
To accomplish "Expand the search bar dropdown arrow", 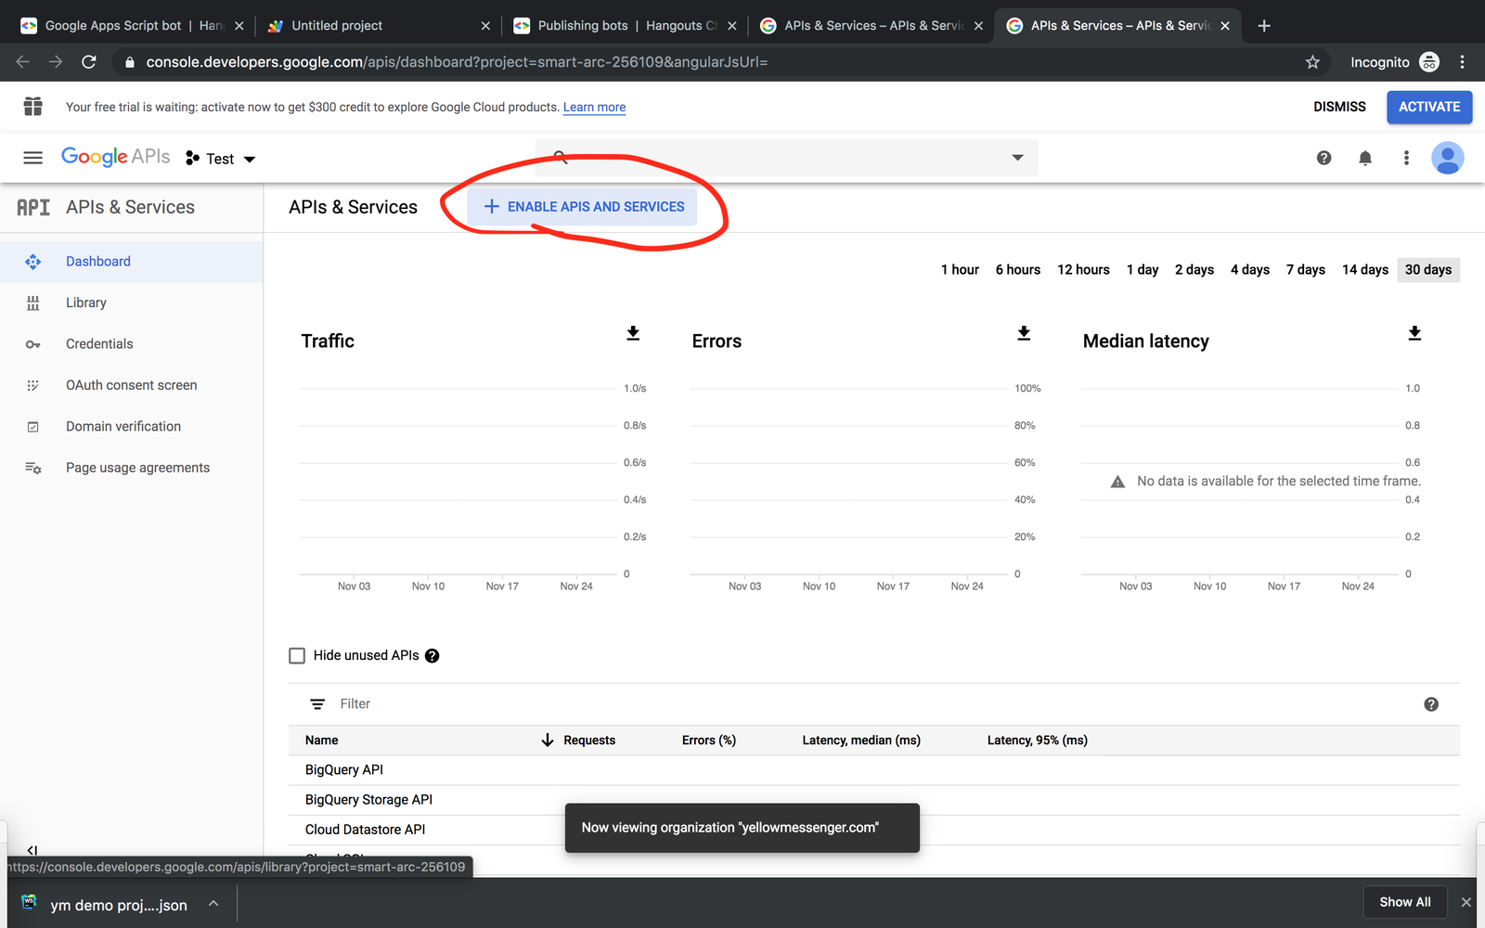I will pos(1017,158).
